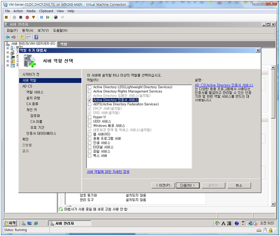The height and width of the screenshot is (236, 280).
Task: Check the UDDI 서비스 checkbox
Action: pos(90,121)
